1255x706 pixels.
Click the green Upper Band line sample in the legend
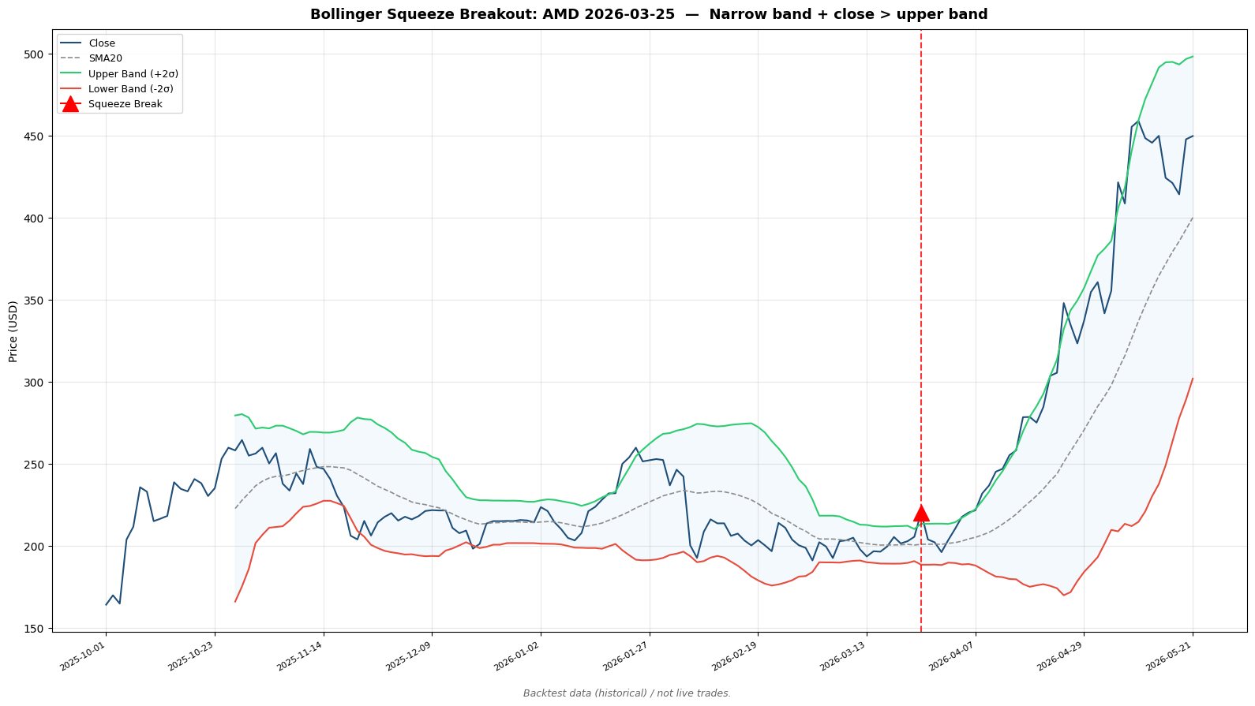[70, 74]
